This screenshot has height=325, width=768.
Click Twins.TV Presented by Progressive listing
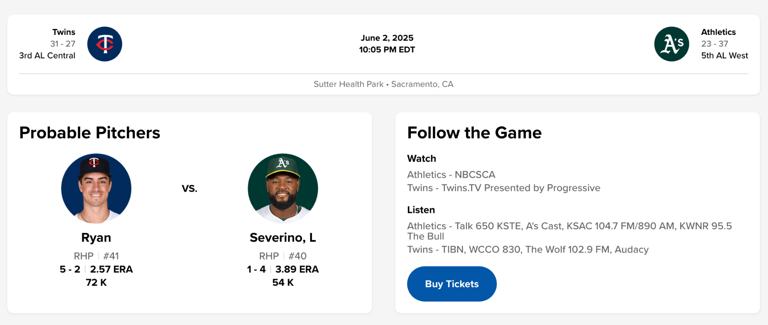[503, 188]
